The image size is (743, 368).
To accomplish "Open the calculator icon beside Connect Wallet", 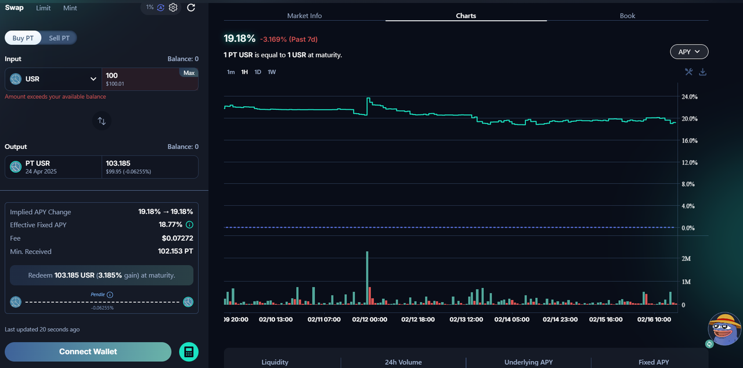I will (189, 352).
